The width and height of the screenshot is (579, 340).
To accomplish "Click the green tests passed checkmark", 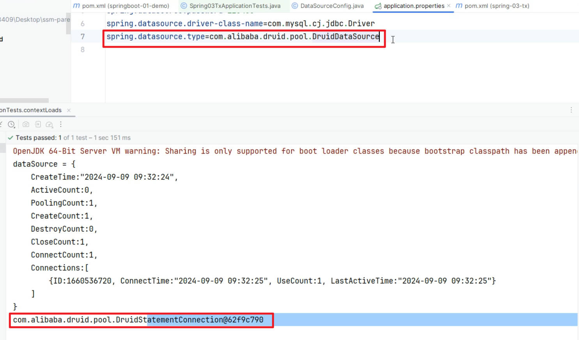I will point(11,138).
